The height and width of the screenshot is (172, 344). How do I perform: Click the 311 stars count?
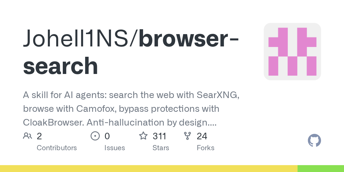[159, 136]
